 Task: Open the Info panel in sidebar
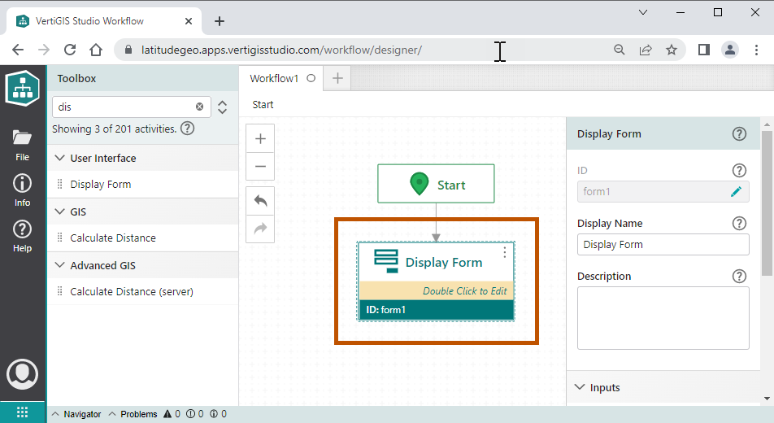point(22,190)
